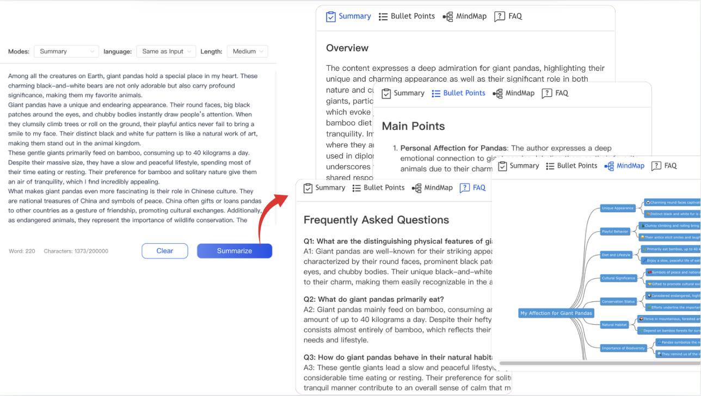Screen dimensions: 701x396
Task: Open the Modes dropdown showing Summary
Action: (66, 51)
